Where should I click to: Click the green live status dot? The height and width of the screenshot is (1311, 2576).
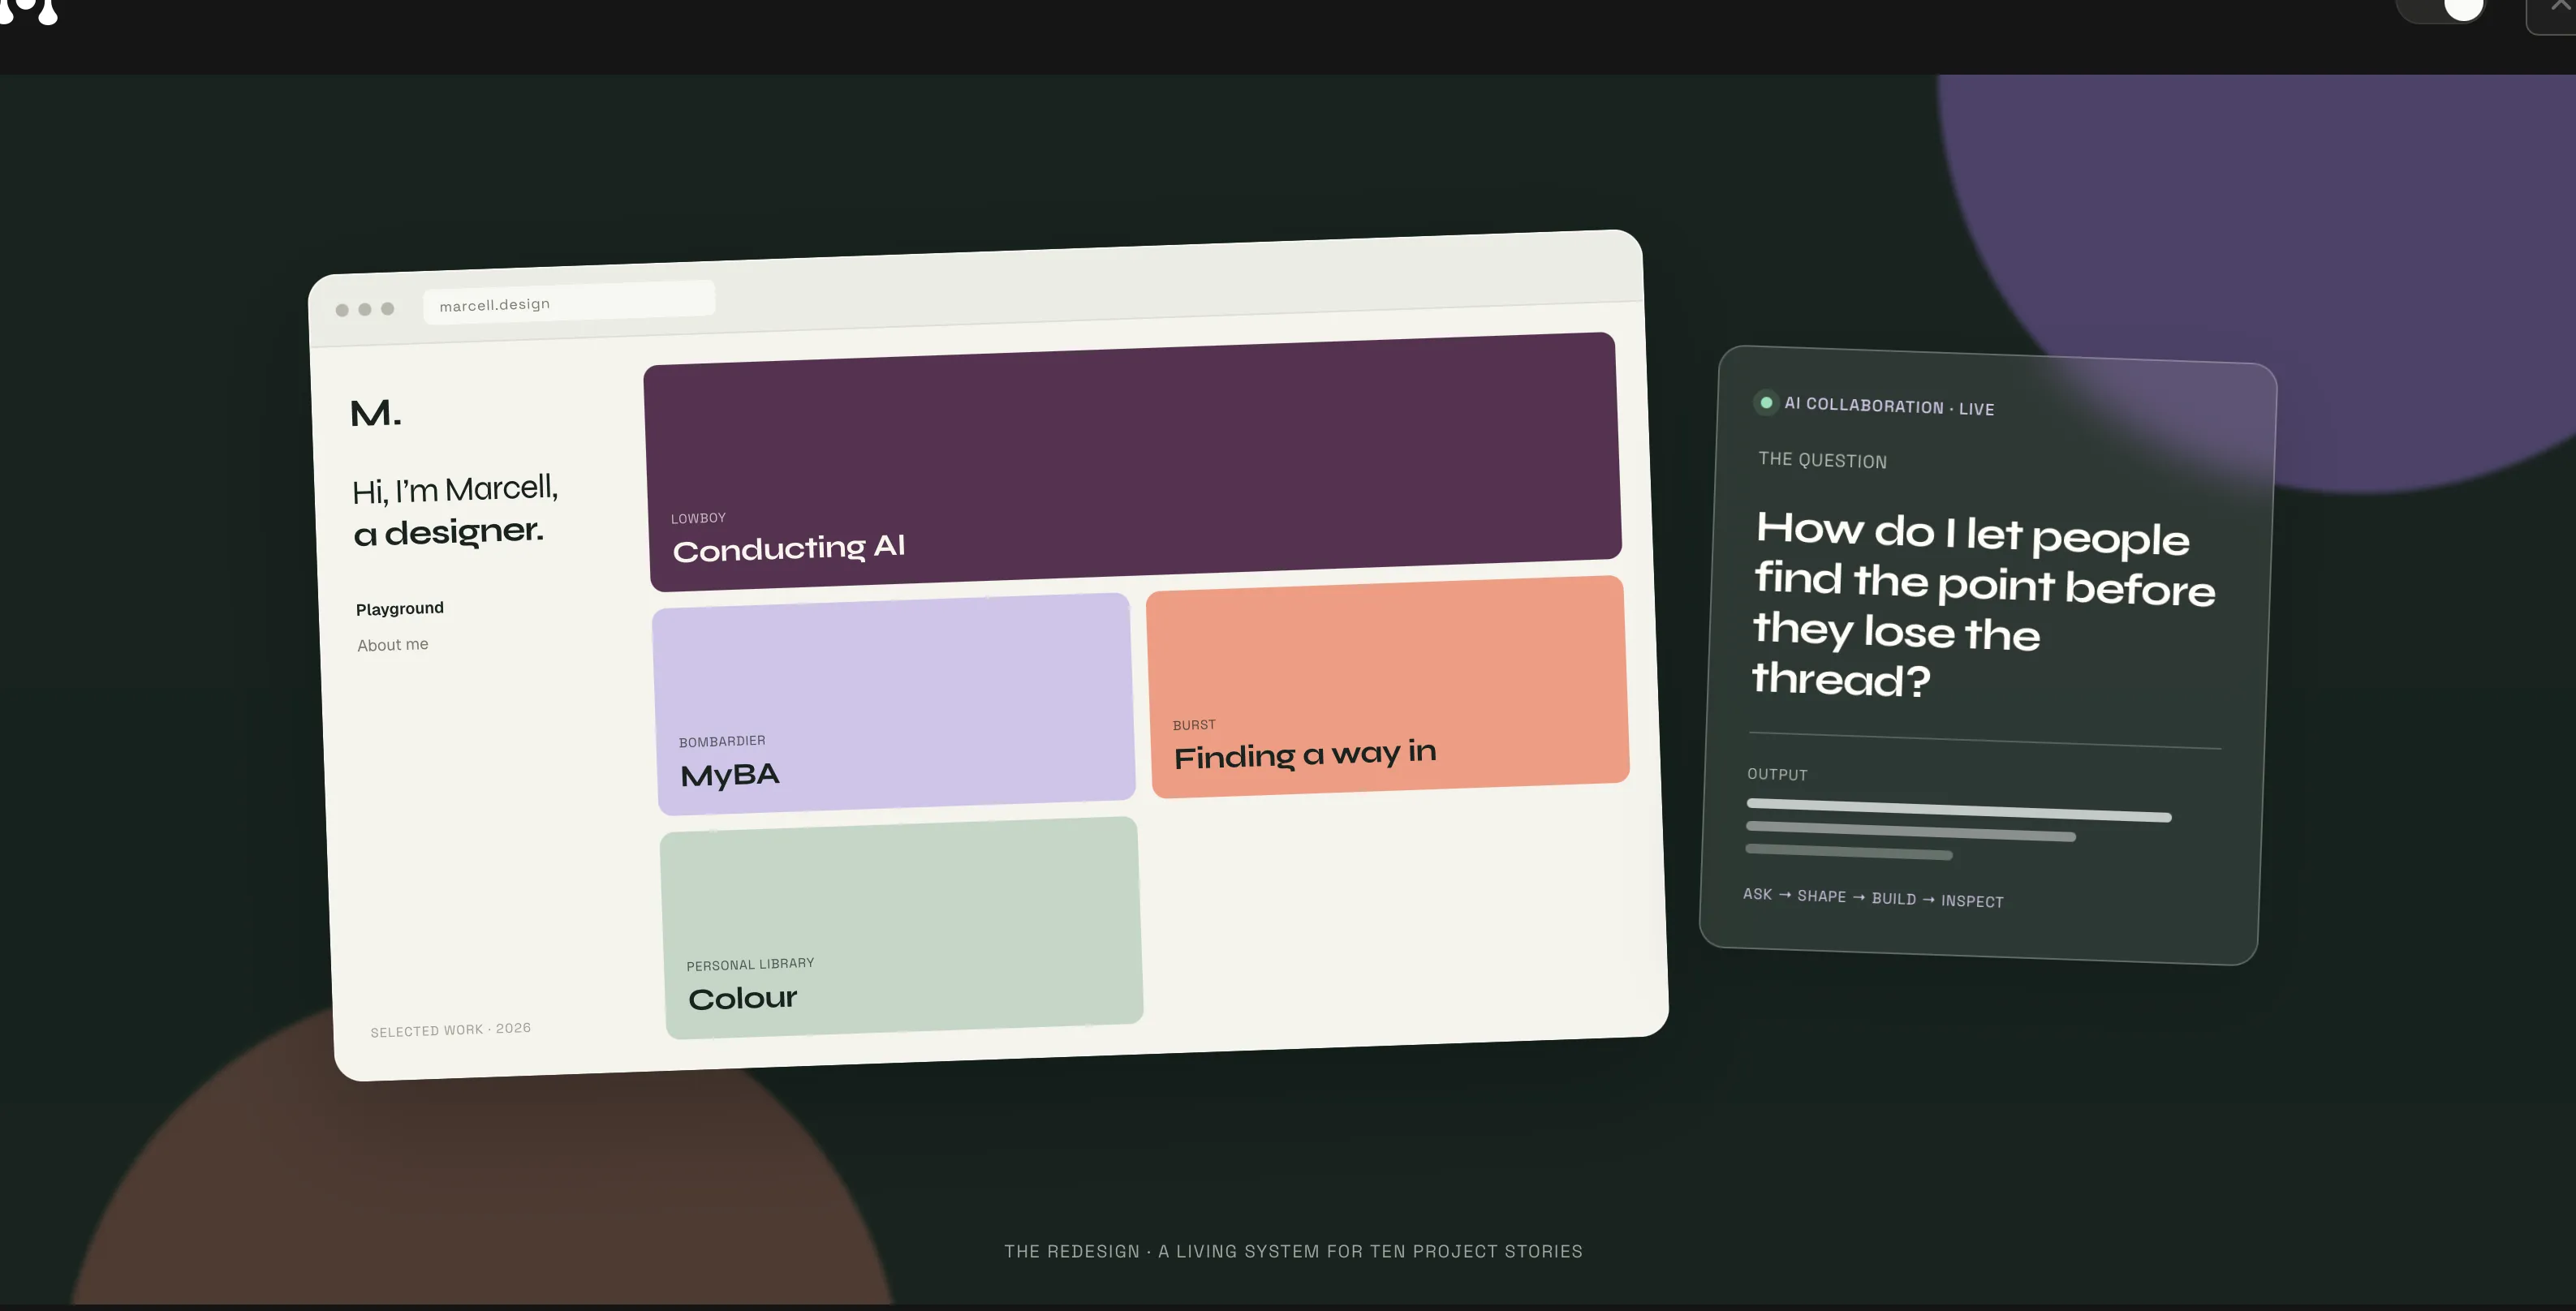click(1766, 402)
